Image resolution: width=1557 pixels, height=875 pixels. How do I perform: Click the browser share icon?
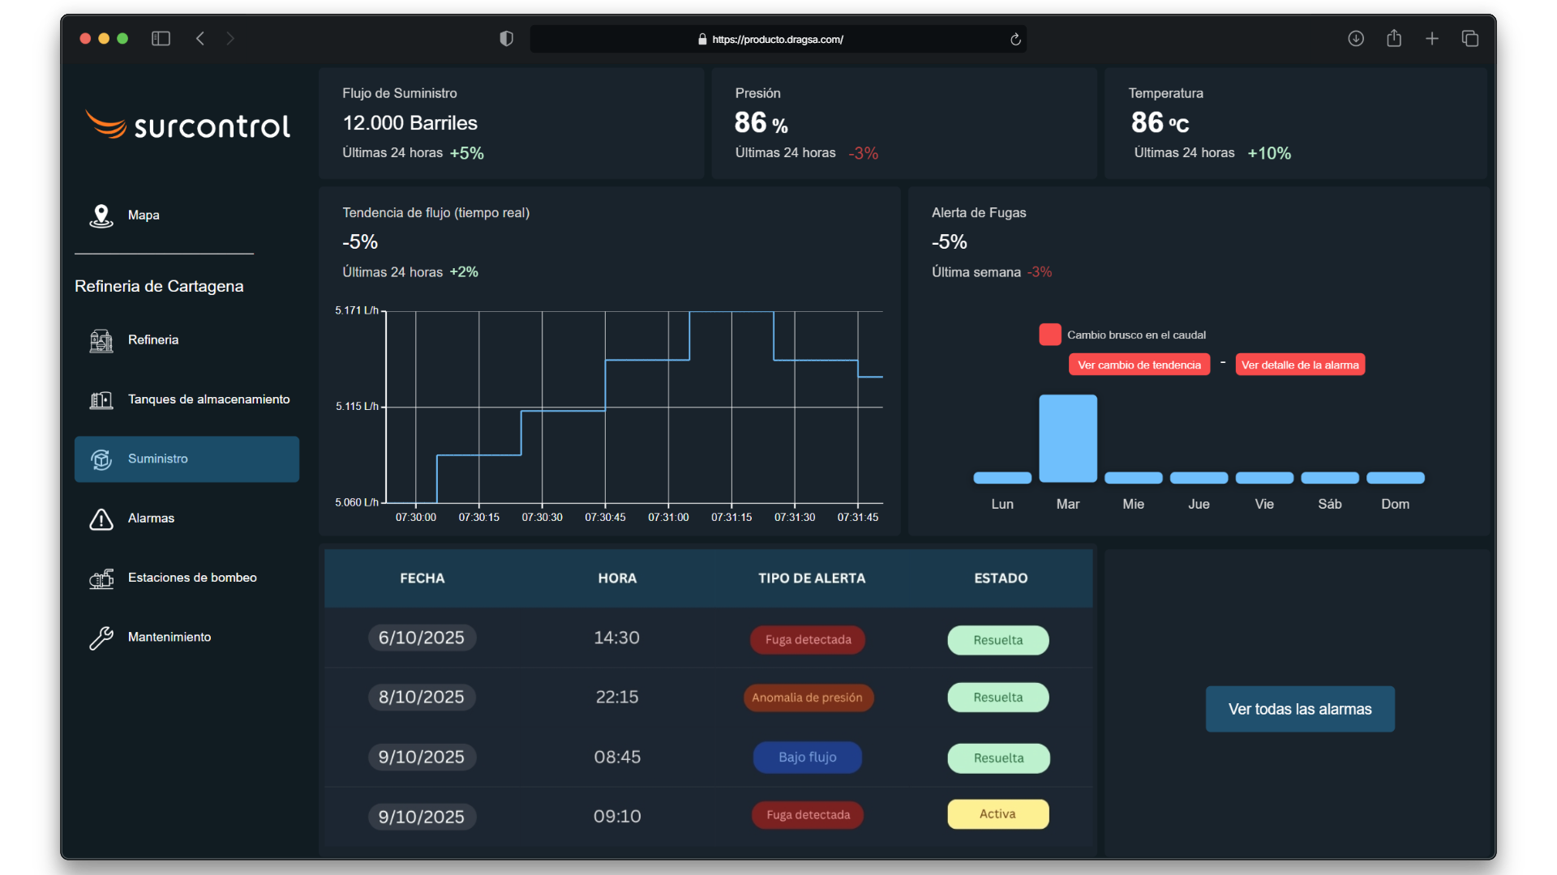(1394, 39)
